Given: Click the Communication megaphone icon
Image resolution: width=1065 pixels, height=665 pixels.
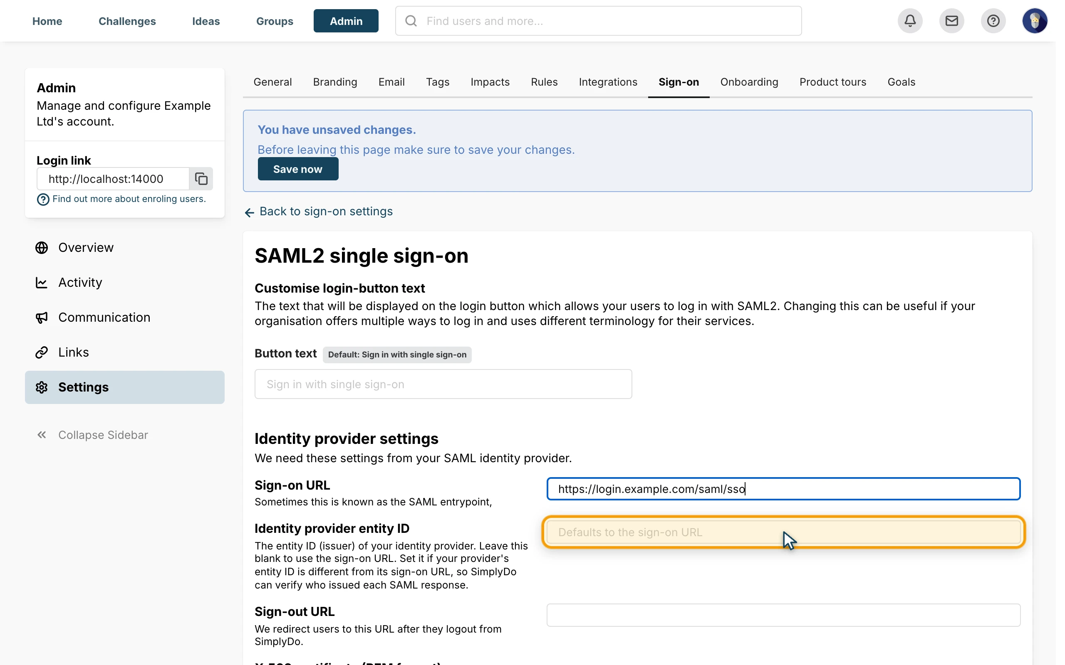Looking at the screenshot, I should (x=42, y=318).
